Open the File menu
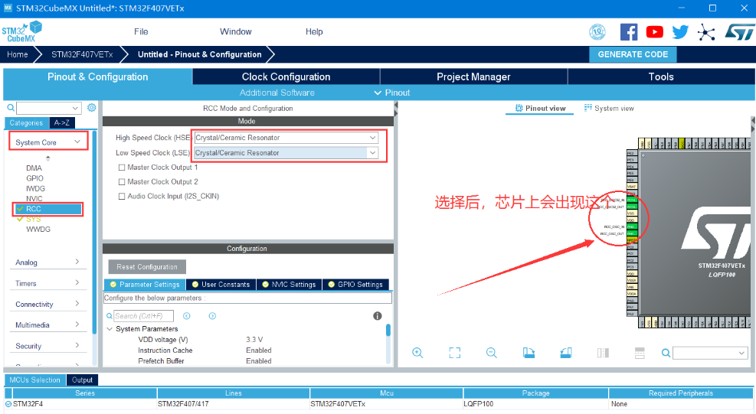This screenshot has width=756, height=414. pyautogui.click(x=141, y=32)
